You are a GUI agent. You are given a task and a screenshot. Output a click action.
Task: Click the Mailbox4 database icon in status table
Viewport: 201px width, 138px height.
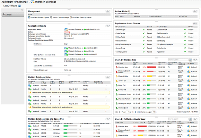[30, 100]
